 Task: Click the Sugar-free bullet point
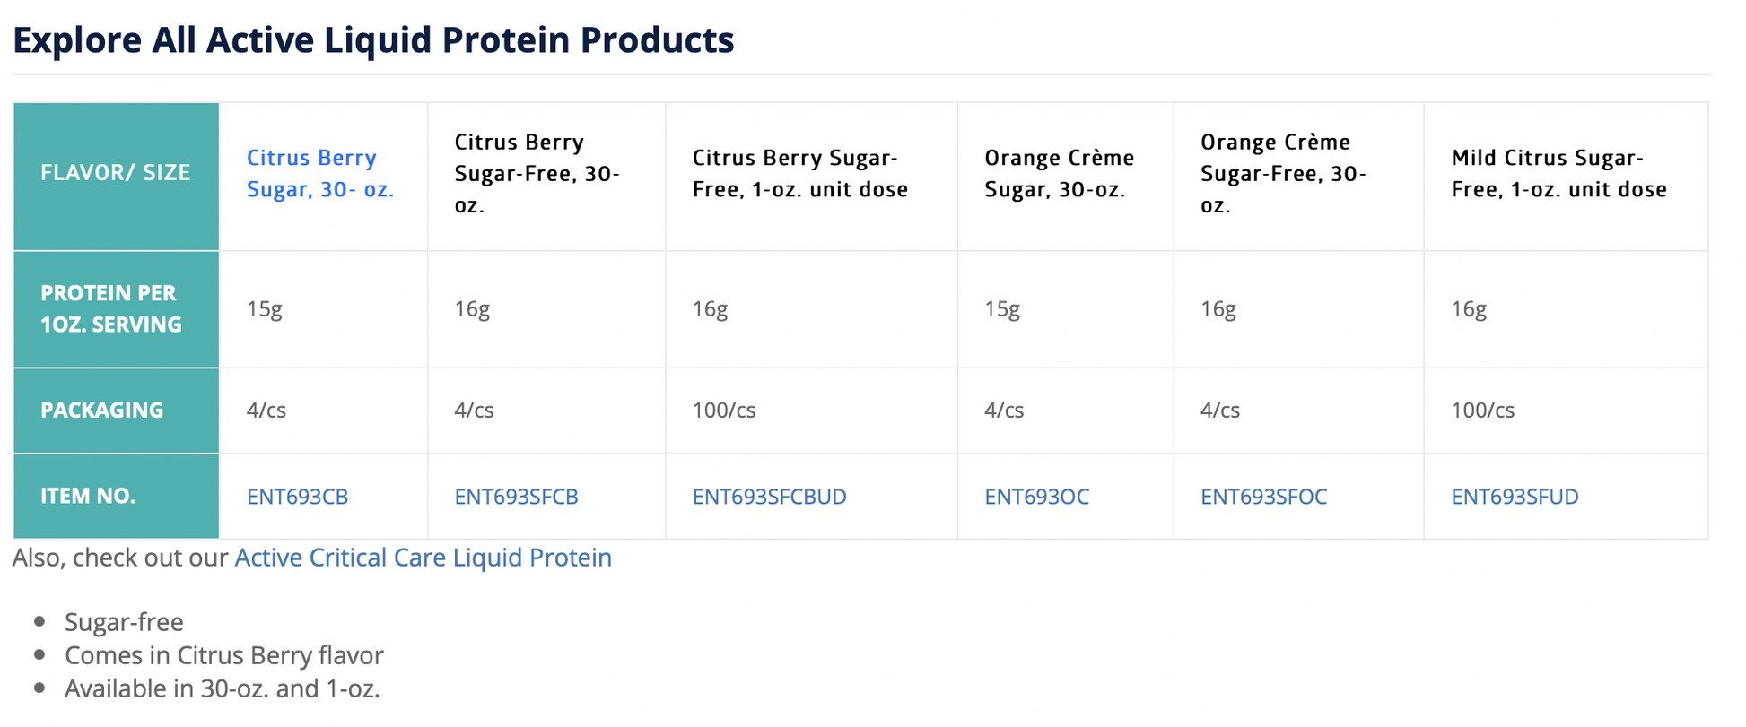124,622
